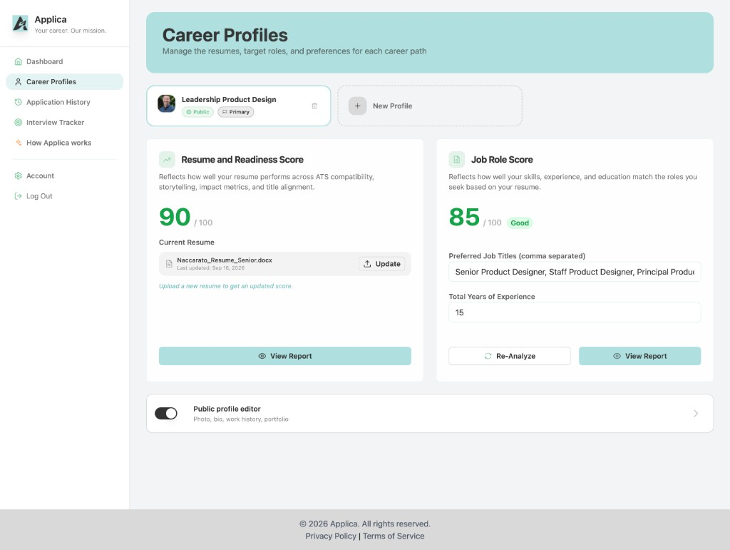This screenshot has width=730, height=550.
Task: Open How Applica works
Action: 65,143
